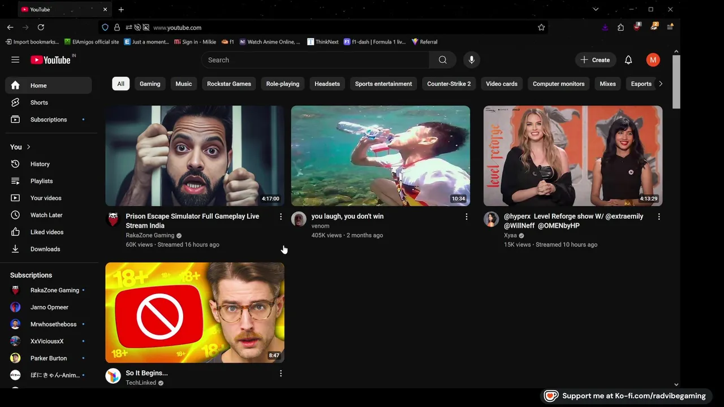Select the All filter chip
The image size is (724, 407).
[x=120, y=84]
